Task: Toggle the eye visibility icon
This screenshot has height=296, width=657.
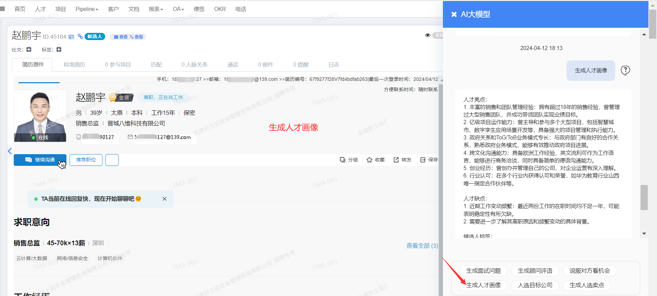Action: point(427,35)
